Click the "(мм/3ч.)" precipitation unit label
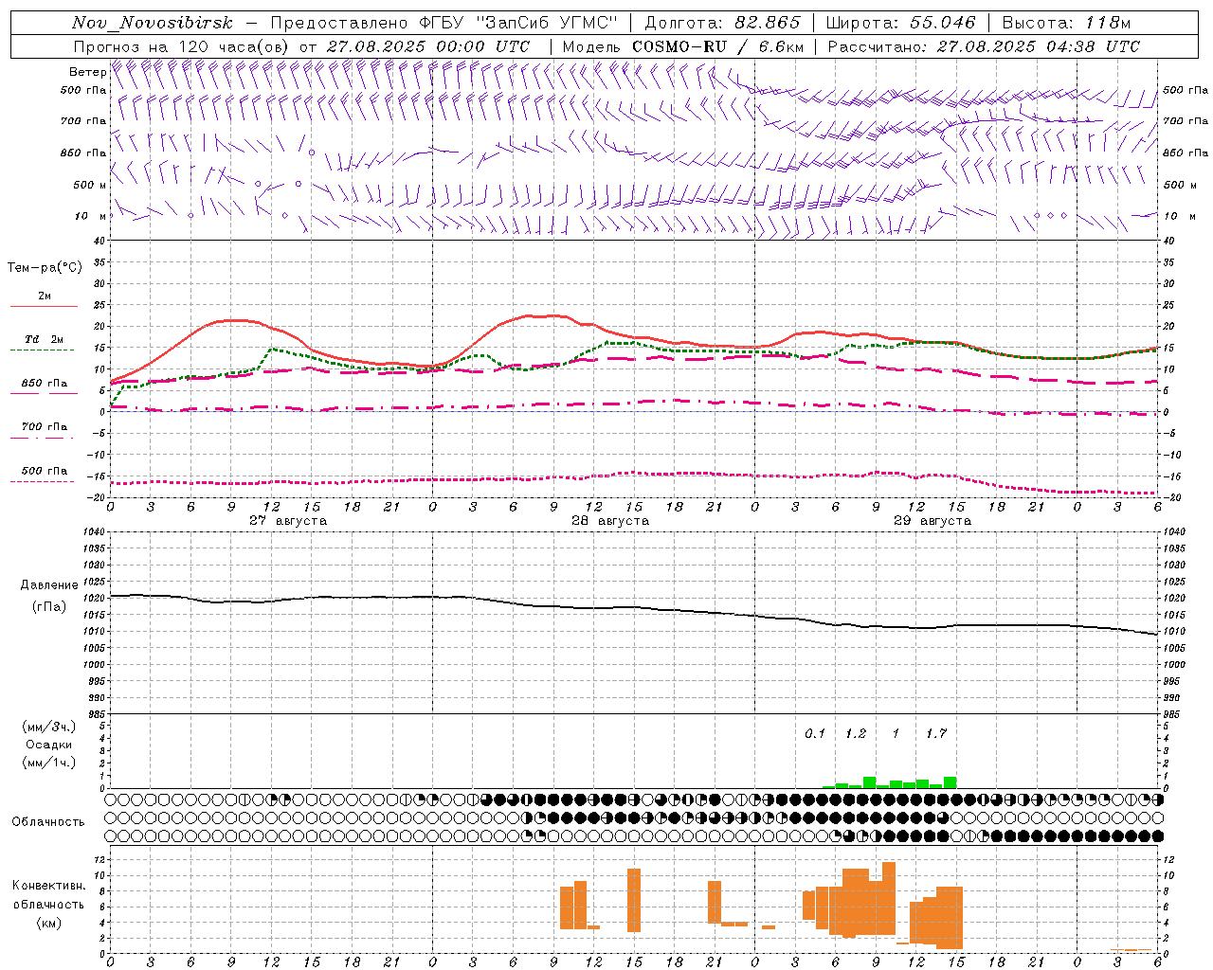1213x970 pixels. pyautogui.click(x=49, y=727)
